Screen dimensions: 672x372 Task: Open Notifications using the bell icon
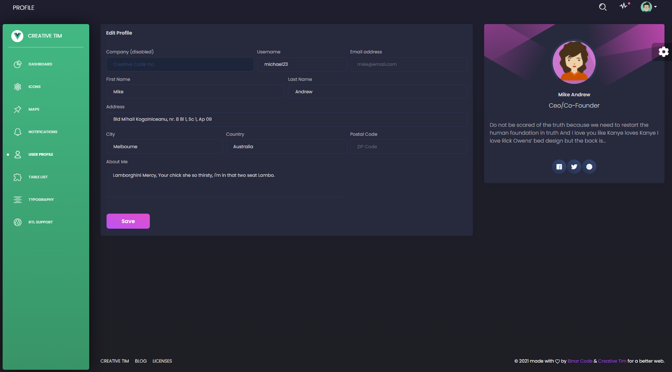click(x=18, y=132)
